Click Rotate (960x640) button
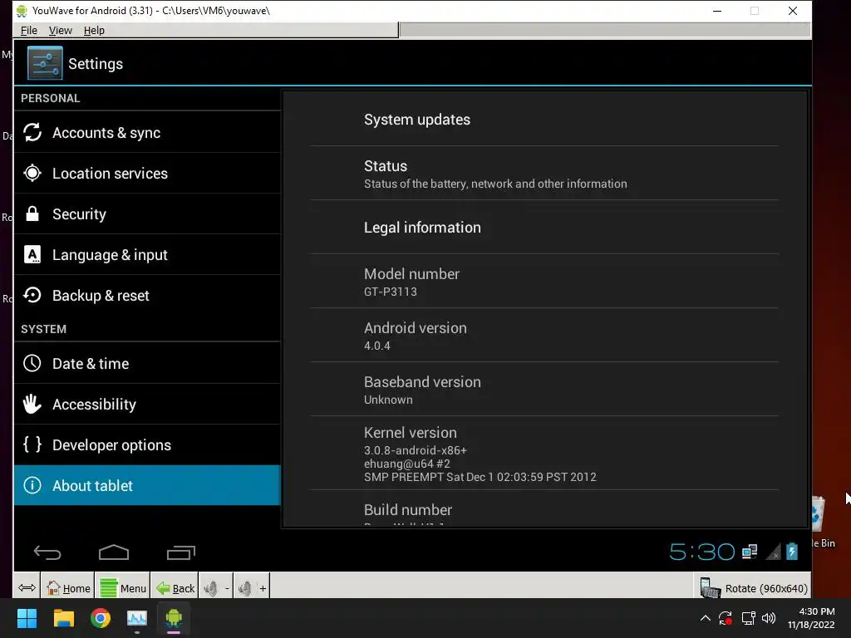Image resolution: width=851 pixels, height=638 pixels. point(753,588)
